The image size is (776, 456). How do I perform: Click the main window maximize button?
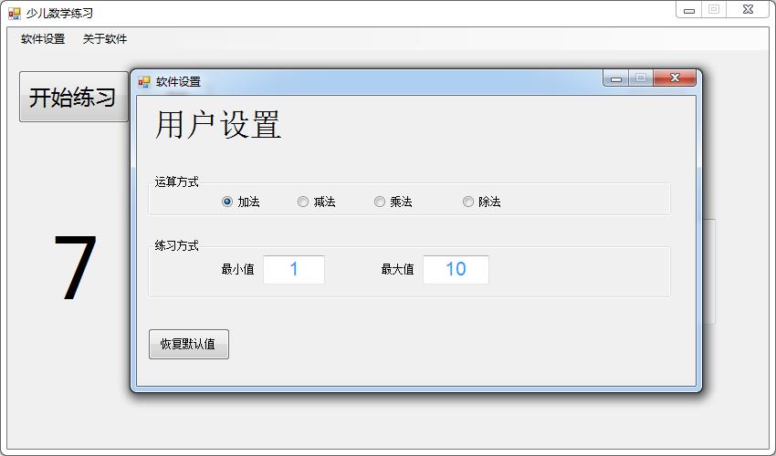pos(714,9)
